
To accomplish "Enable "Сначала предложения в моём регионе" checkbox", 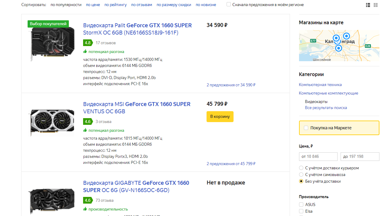I will tap(229, 5).
